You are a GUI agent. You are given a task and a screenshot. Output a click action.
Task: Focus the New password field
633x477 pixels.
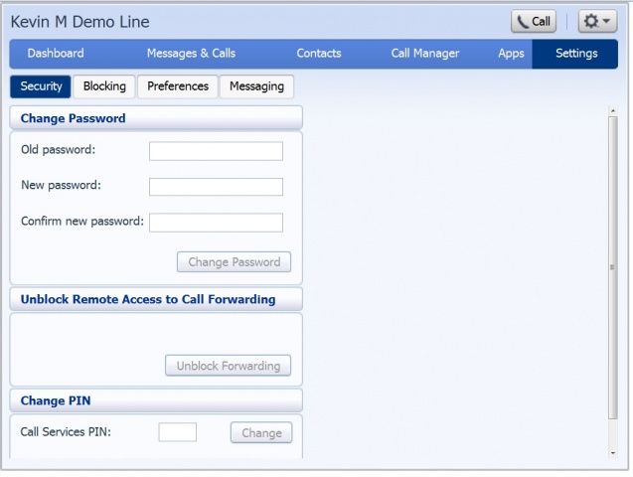click(x=216, y=187)
